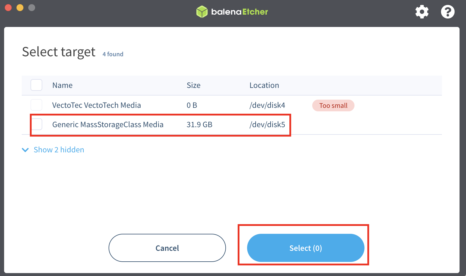Image resolution: width=466 pixels, height=276 pixels.
Task: Expand the Show 2 hidden drives link
Action: 59,150
